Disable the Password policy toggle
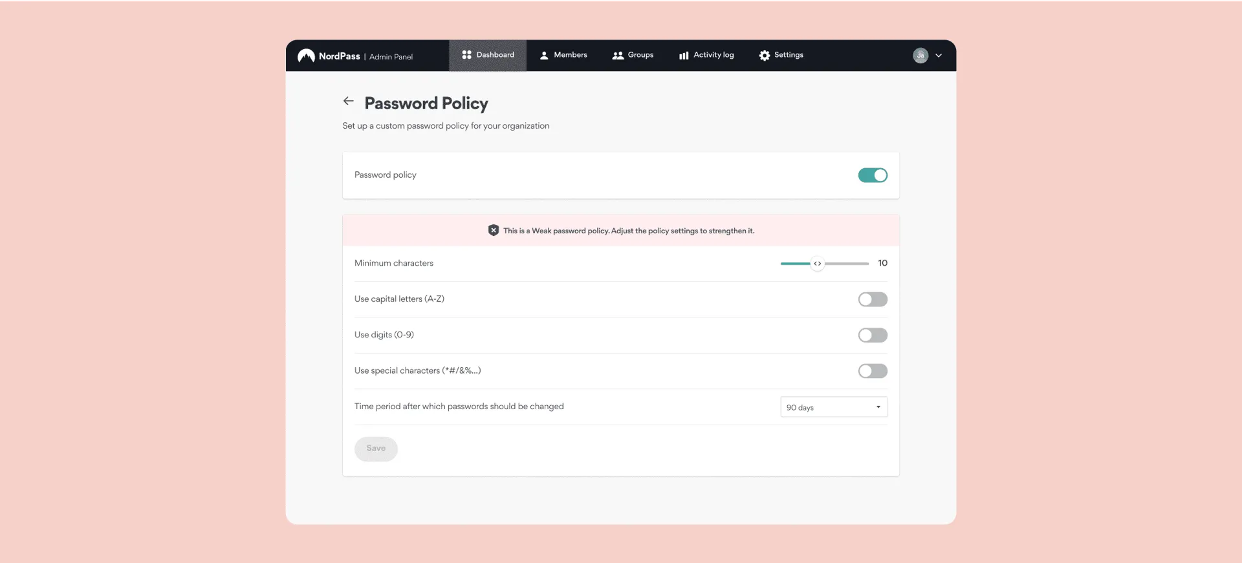Image resolution: width=1242 pixels, height=563 pixels. pos(873,175)
